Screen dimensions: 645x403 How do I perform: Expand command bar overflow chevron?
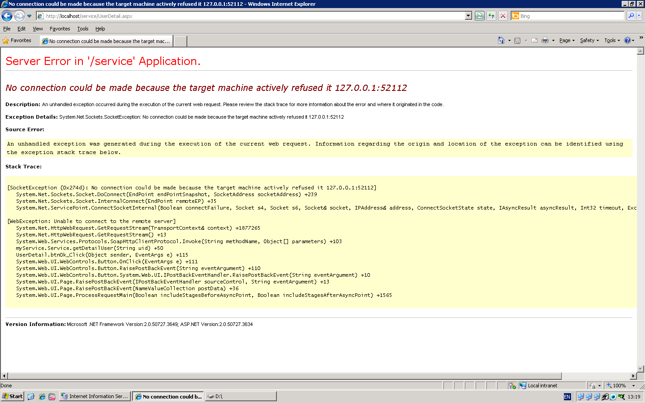coord(641,38)
